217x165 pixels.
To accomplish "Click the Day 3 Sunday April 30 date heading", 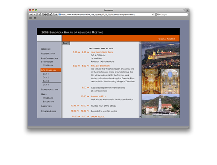I will [x=101, y=49].
